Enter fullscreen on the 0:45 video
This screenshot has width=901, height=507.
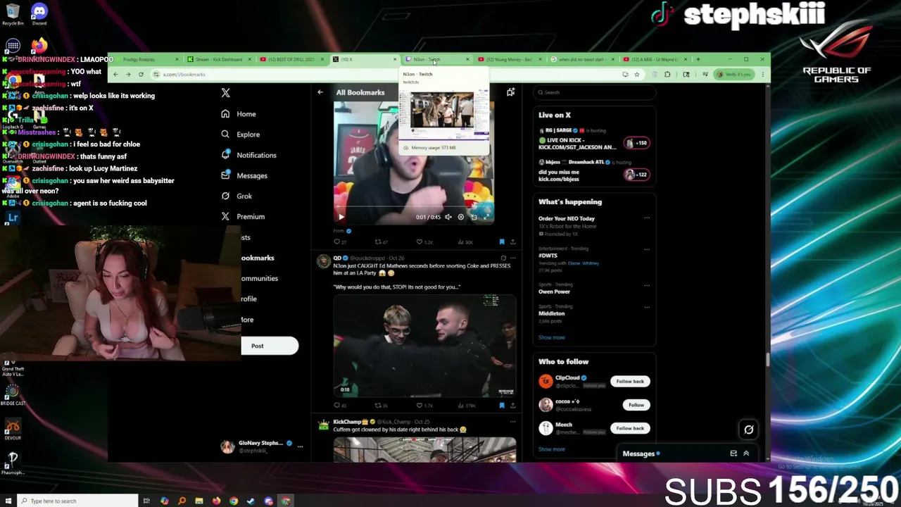486,217
